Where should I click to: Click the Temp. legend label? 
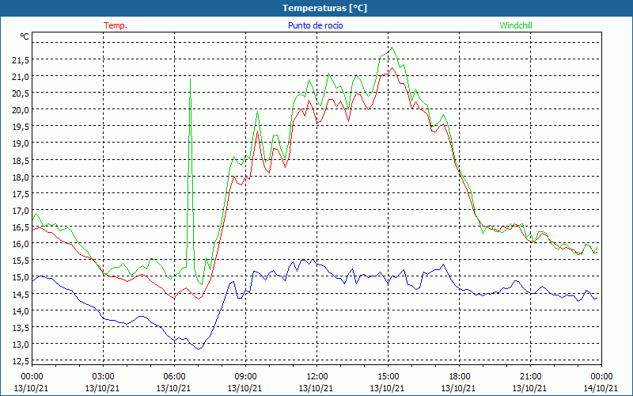(x=116, y=25)
